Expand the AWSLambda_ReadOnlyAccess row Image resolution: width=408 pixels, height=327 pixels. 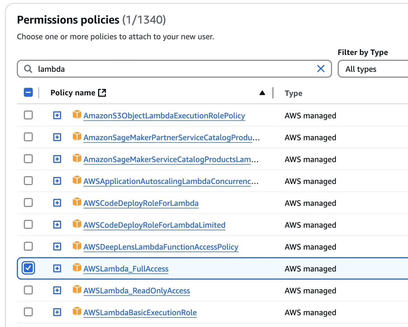coord(57,290)
